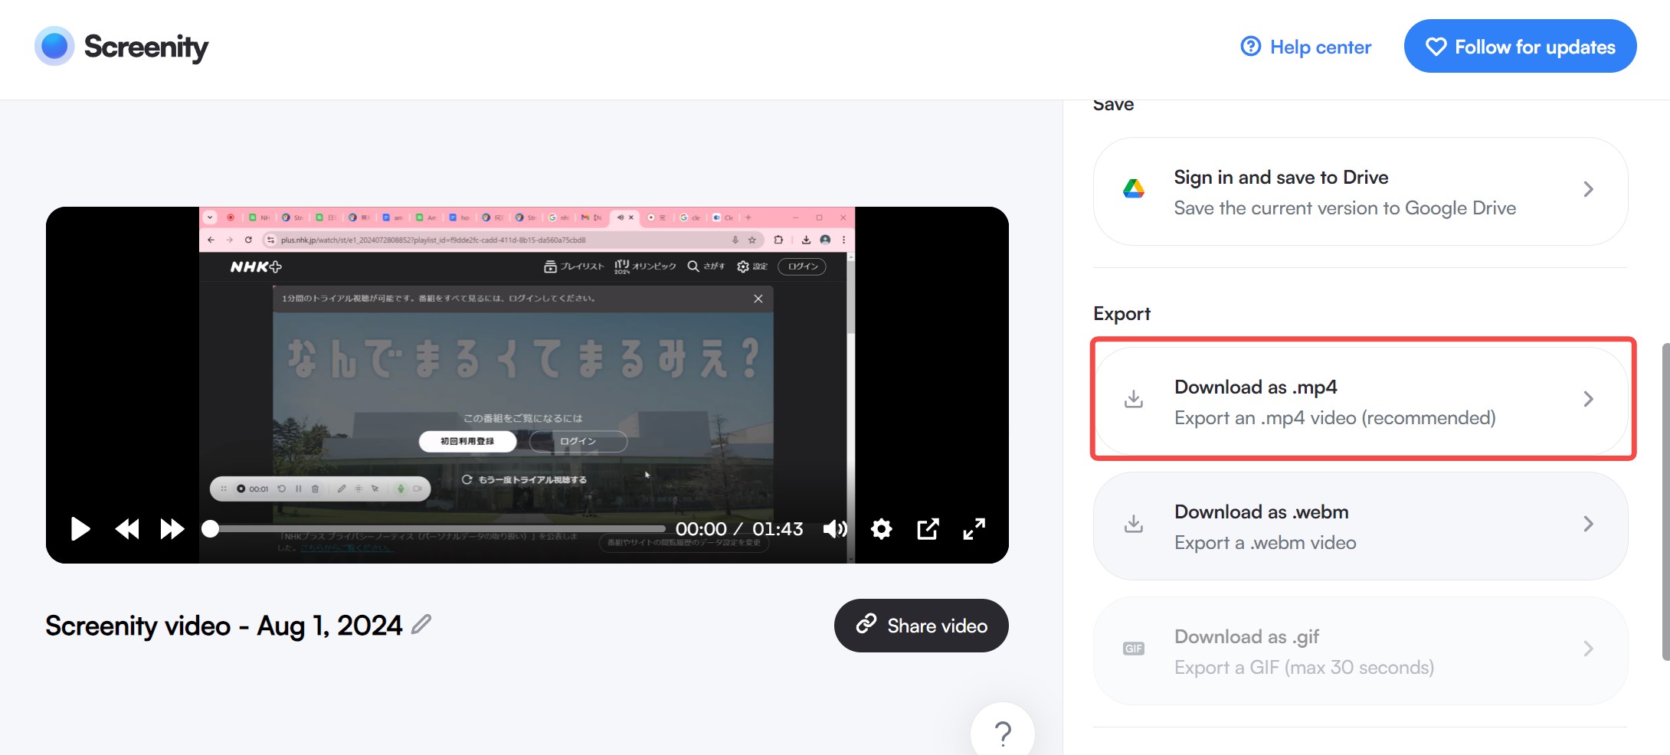This screenshot has height=755, width=1670.
Task: Click the Help center question icon
Action: point(1250,47)
